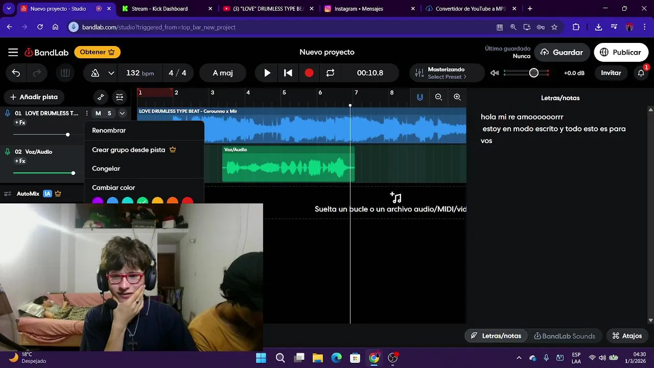
Task: Edit the Nuevo proyecto title
Action: (x=327, y=52)
